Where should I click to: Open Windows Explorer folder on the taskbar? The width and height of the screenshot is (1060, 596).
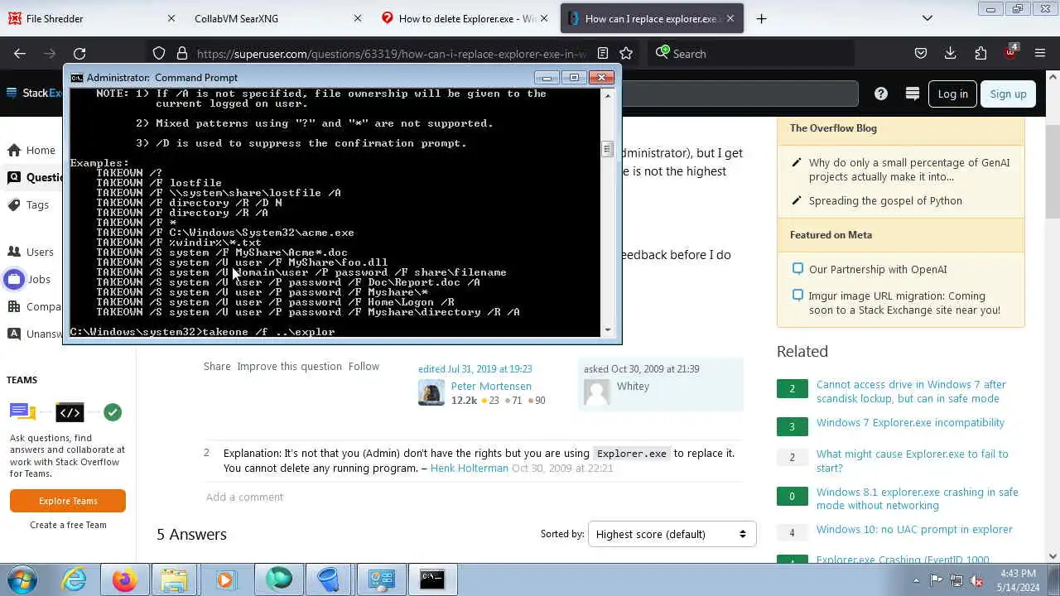[175, 579]
